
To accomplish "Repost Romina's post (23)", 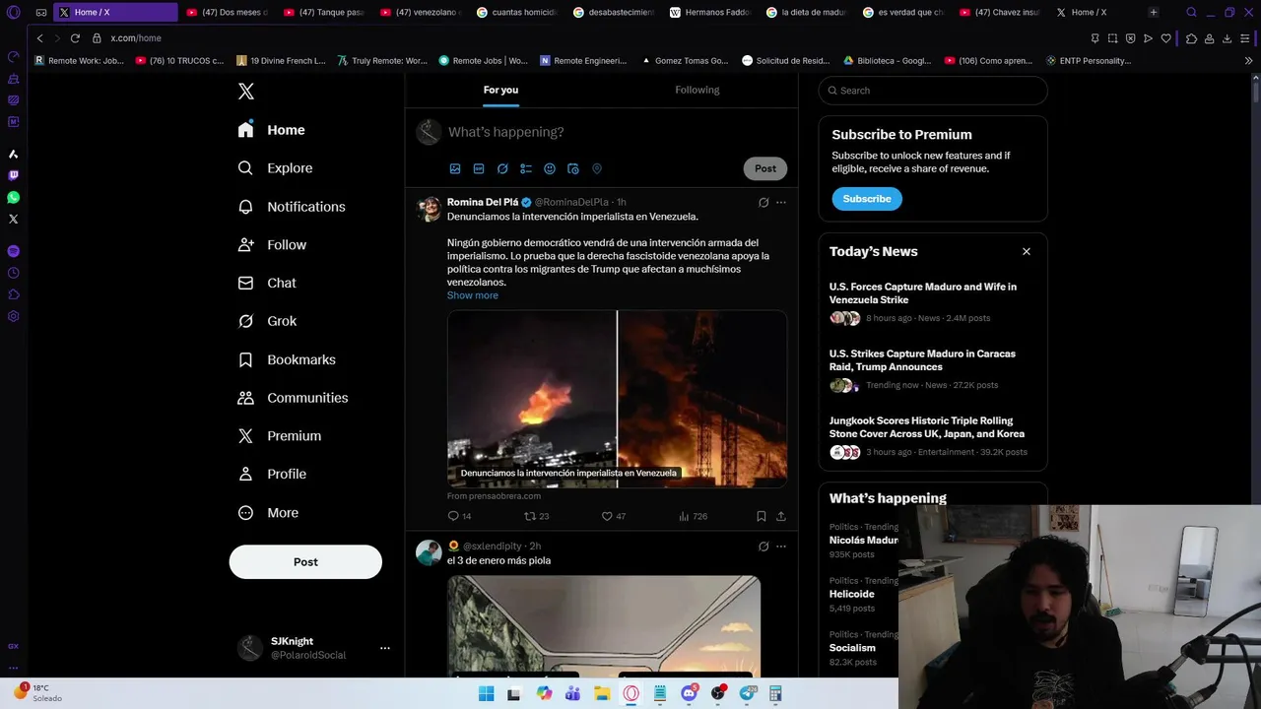I will (x=537, y=516).
